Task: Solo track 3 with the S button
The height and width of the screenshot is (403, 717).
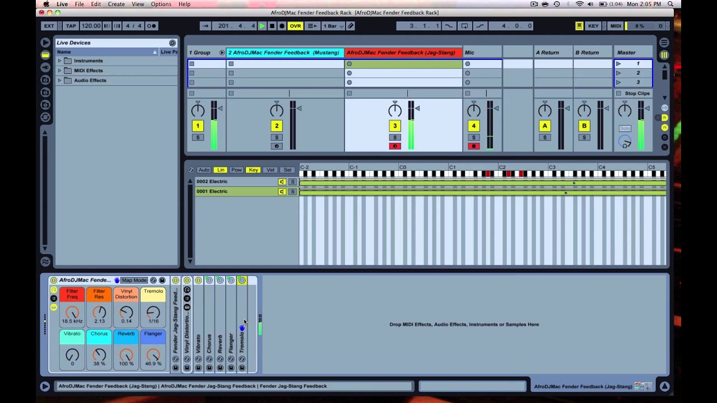Action: (x=395, y=138)
